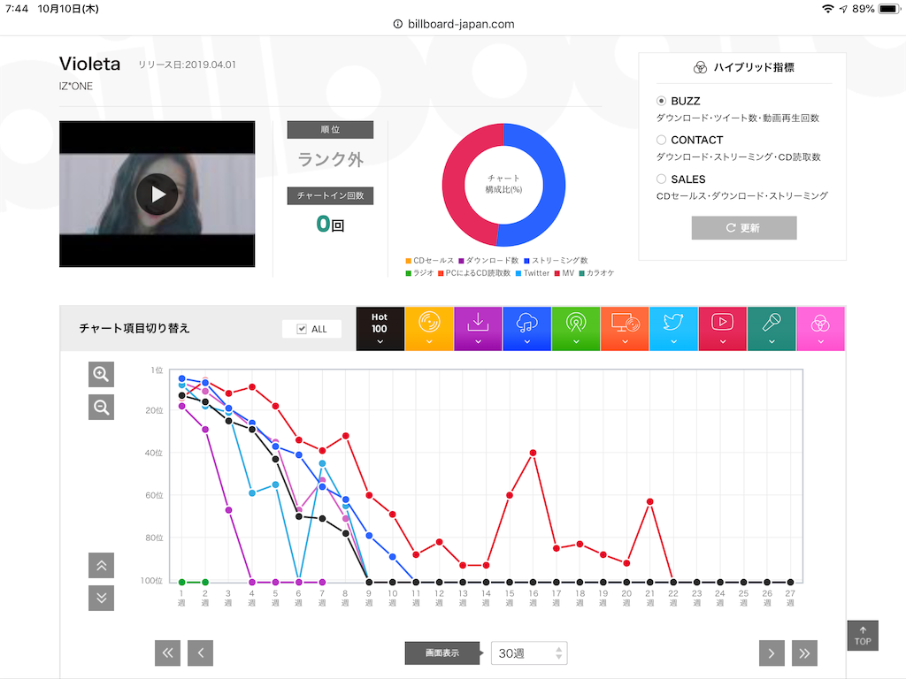Select the SALES radio option
This screenshot has height=679, width=906.
click(661, 179)
